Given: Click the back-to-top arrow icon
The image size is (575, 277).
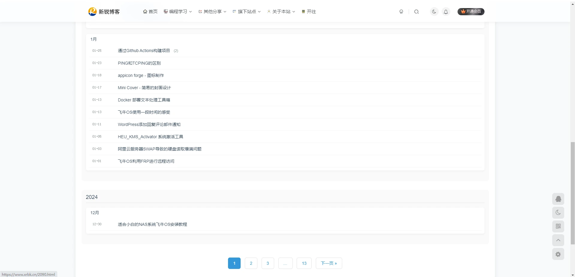Looking at the screenshot, I should tap(558, 240).
